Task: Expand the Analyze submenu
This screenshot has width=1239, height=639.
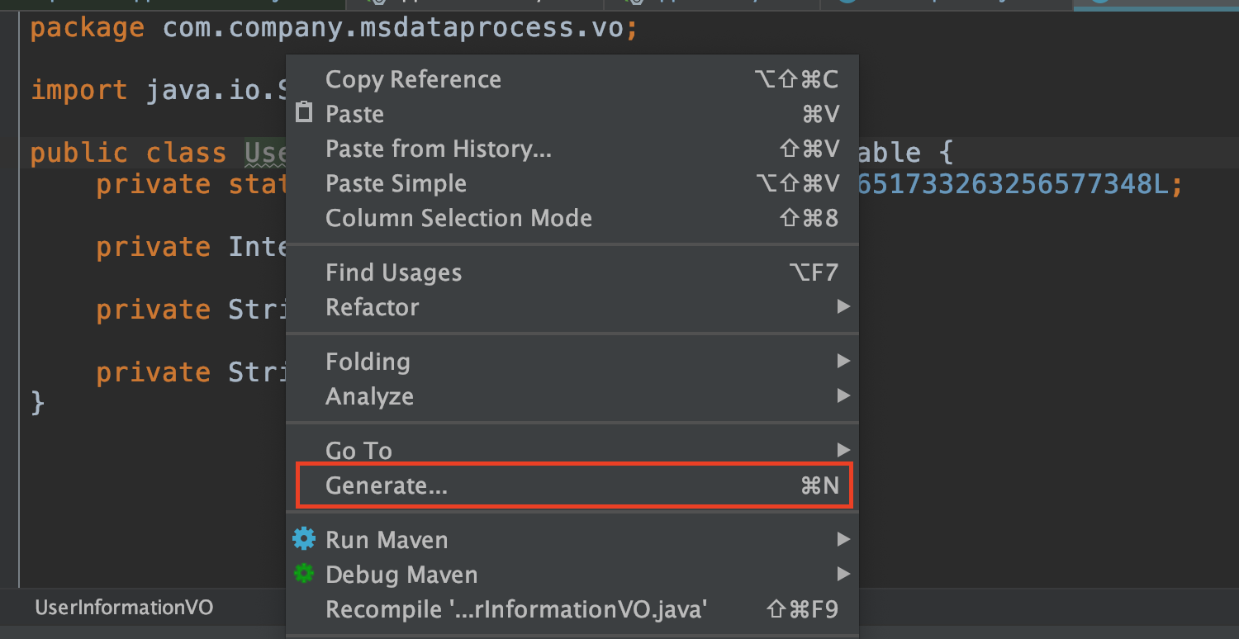Action: coord(843,395)
